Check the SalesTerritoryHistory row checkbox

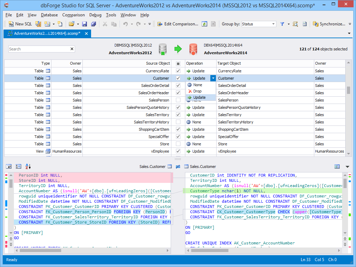pyautogui.click(x=178, y=122)
